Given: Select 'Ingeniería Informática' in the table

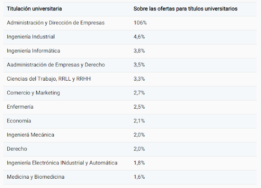Looking at the screenshot, I should click(33, 50).
